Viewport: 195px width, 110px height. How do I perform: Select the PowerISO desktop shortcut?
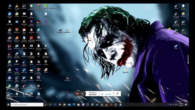coord(10,71)
